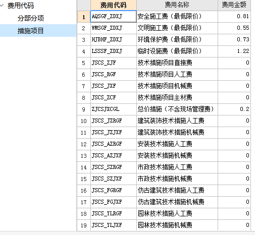Select row header number 1

pos(84,17)
